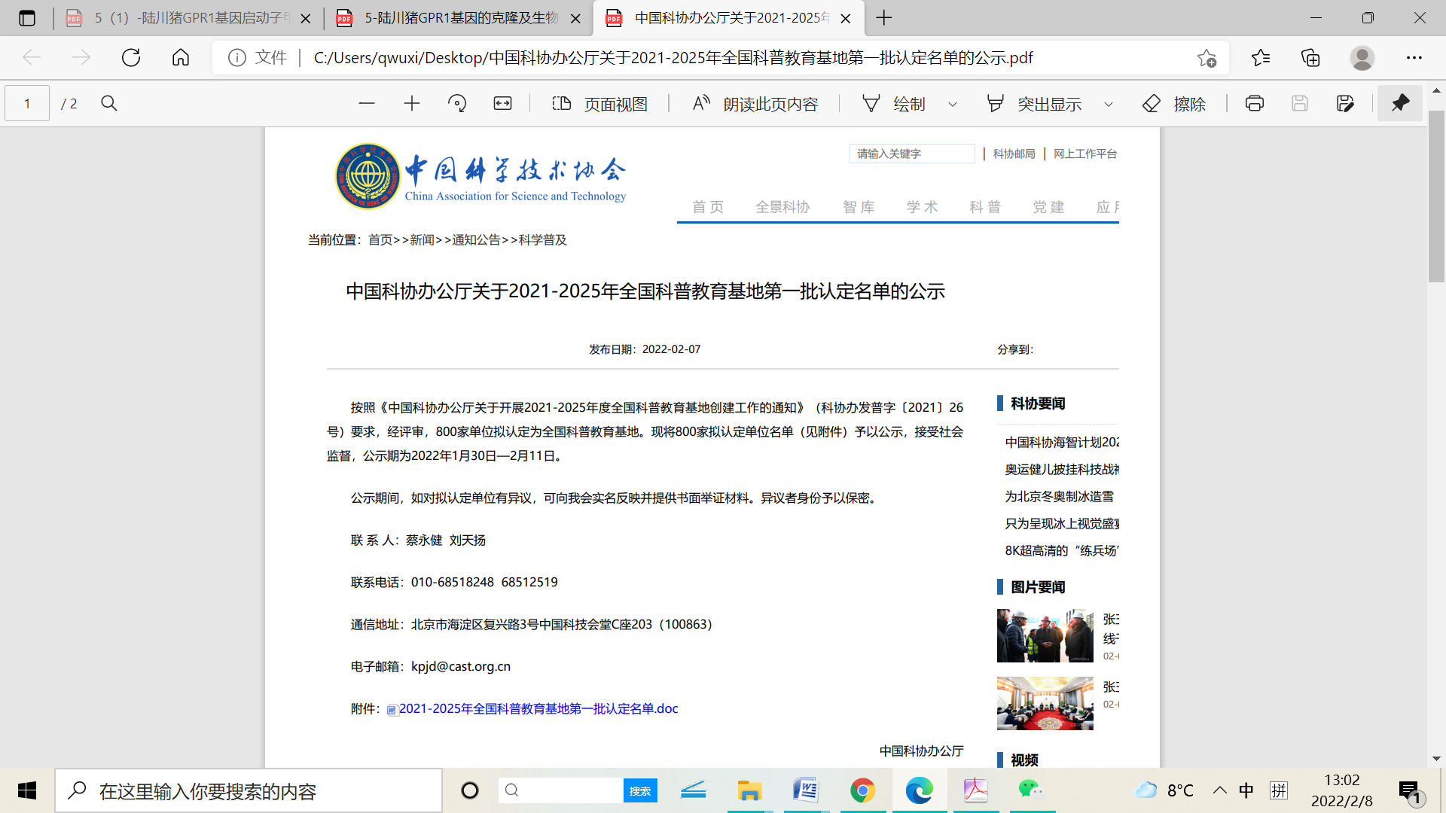This screenshot has width=1446, height=813.
Task: Open WeChat from the taskbar
Action: (x=1031, y=790)
